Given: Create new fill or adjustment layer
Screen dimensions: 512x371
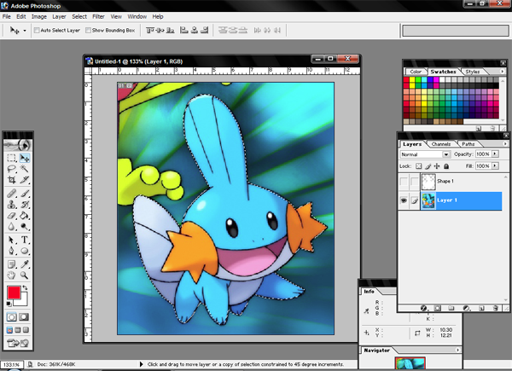Looking at the screenshot, I should pyautogui.click(x=466, y=308).
